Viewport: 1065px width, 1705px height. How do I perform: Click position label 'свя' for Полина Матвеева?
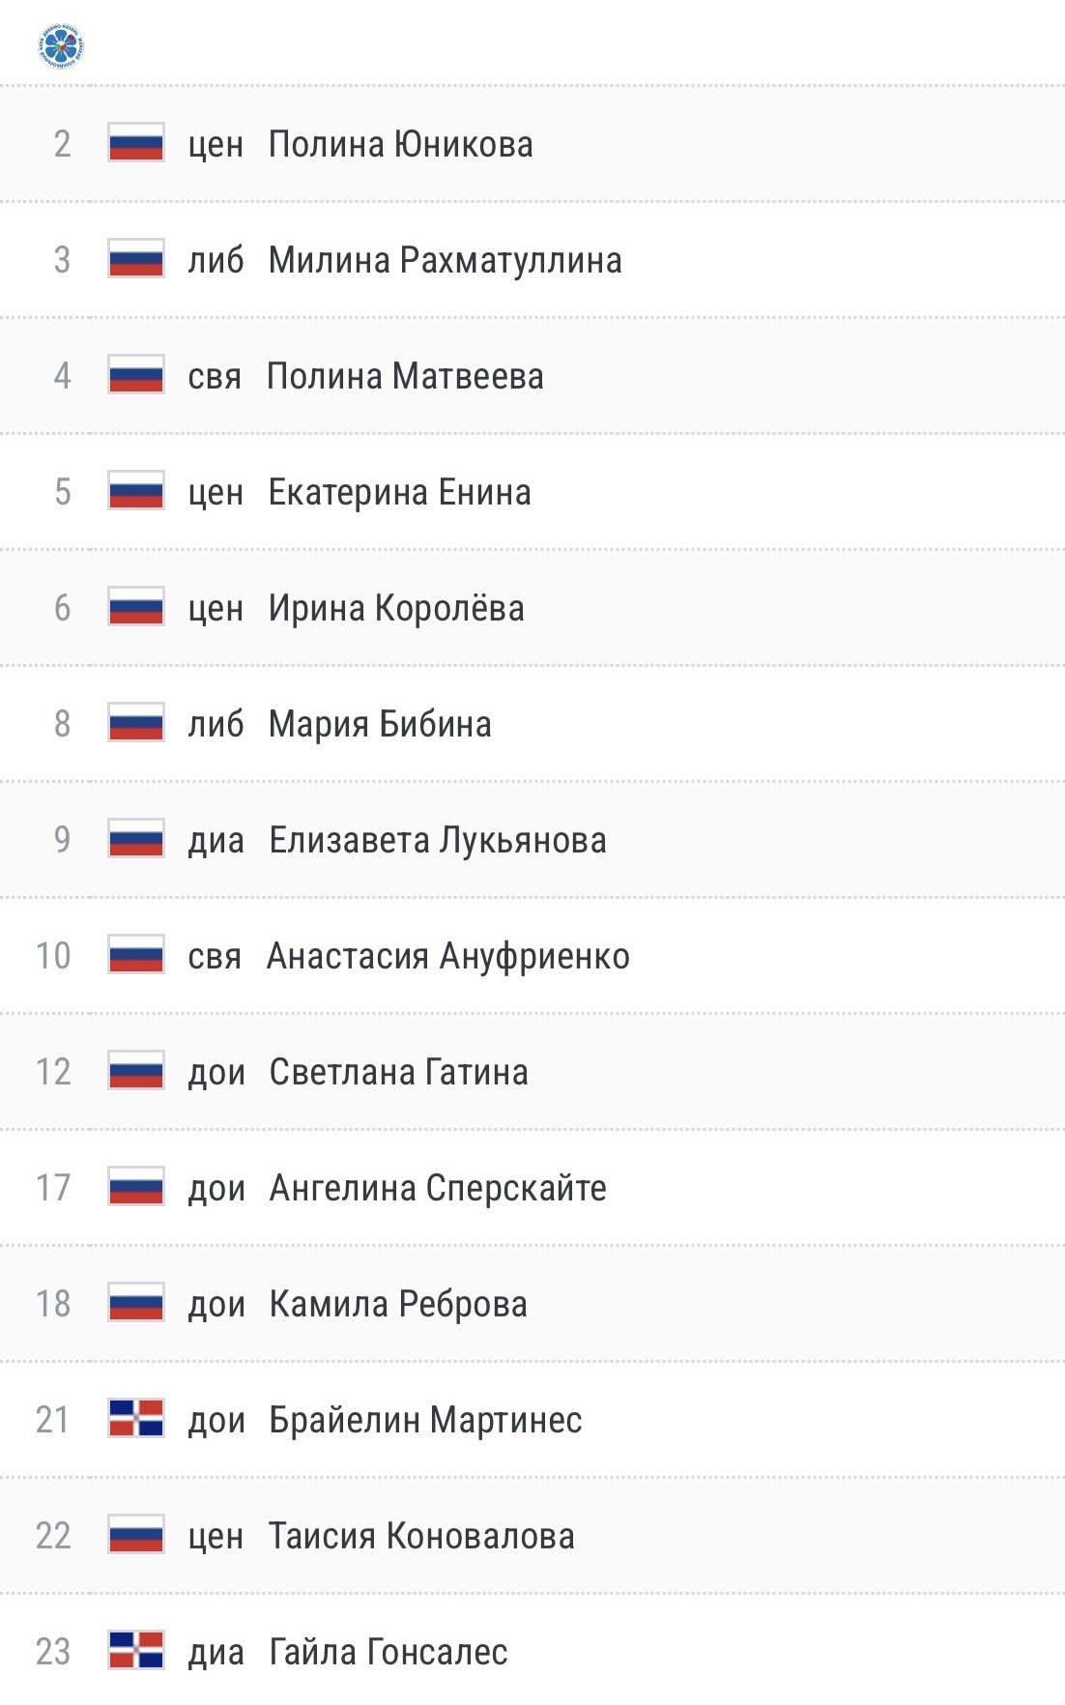tap(215, 376)
